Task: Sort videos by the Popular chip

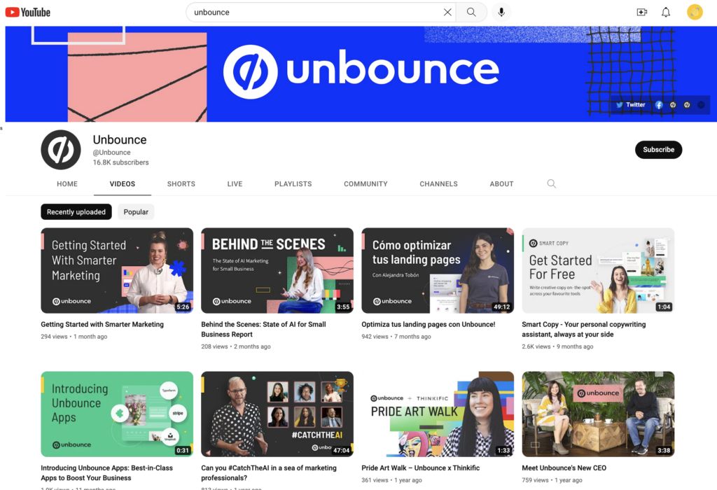Action: (136, 211)
